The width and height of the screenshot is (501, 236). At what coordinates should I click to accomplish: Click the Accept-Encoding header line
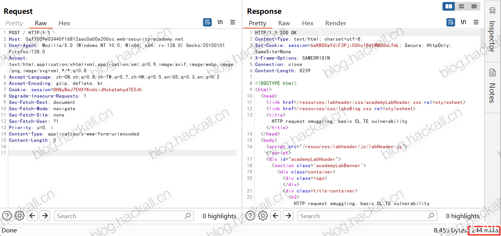[56, 83]
